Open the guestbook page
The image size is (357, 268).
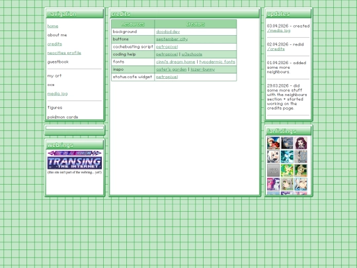pyautogui.click(x=58, y=62)
